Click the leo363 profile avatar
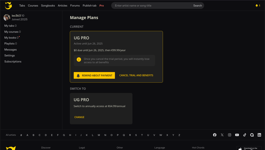Viewport: 265px width, 150px height. pyautogui.click(x=7, y=18)
